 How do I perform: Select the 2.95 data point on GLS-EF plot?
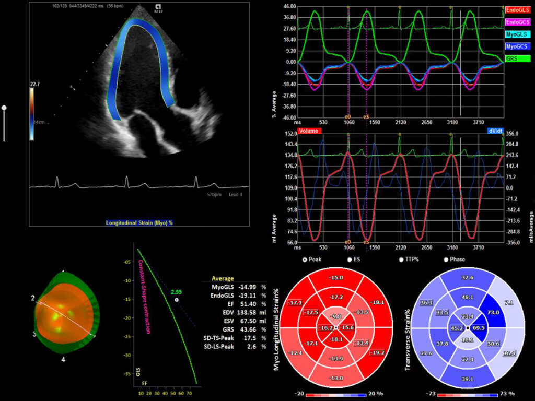click(177, 300)
